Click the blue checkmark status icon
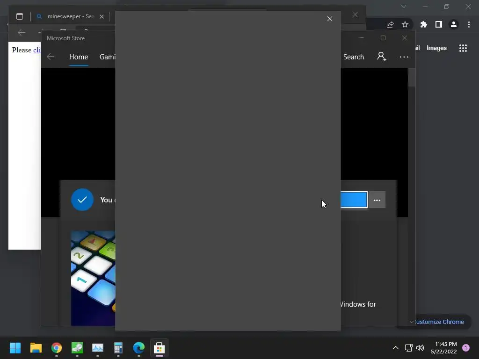Screen dimensions: 479x359 [x=82, y=200]
